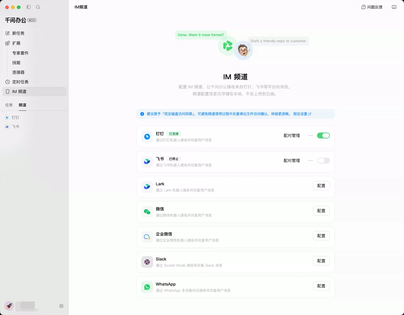404x315 pixels.
Task: Click the 扩展 extensions grid icon
Action: point(8,43)
